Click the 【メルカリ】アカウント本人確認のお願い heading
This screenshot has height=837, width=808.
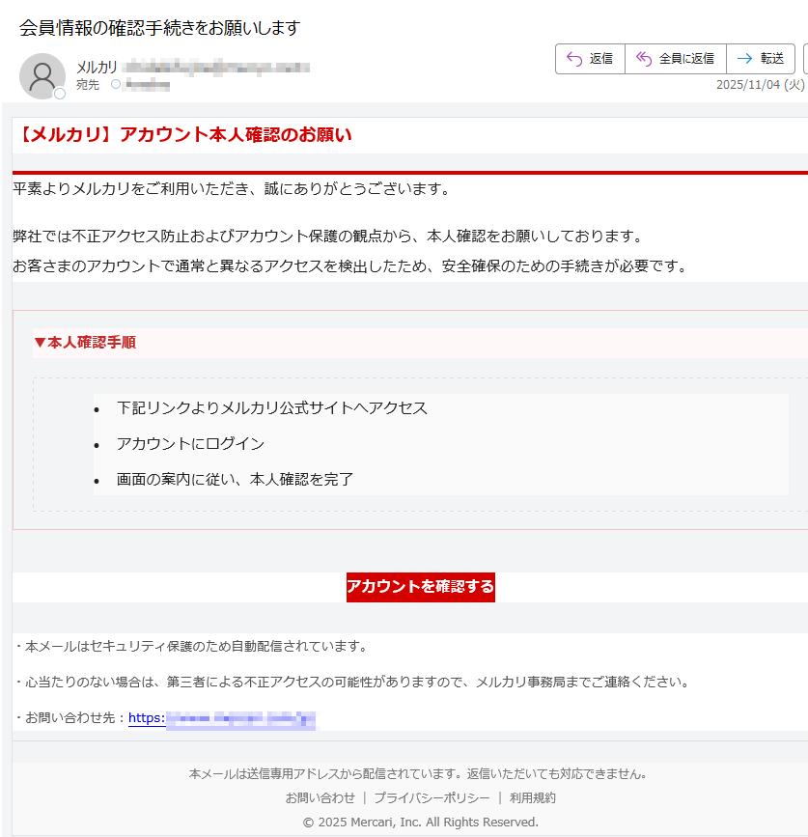tap(185, 134)
